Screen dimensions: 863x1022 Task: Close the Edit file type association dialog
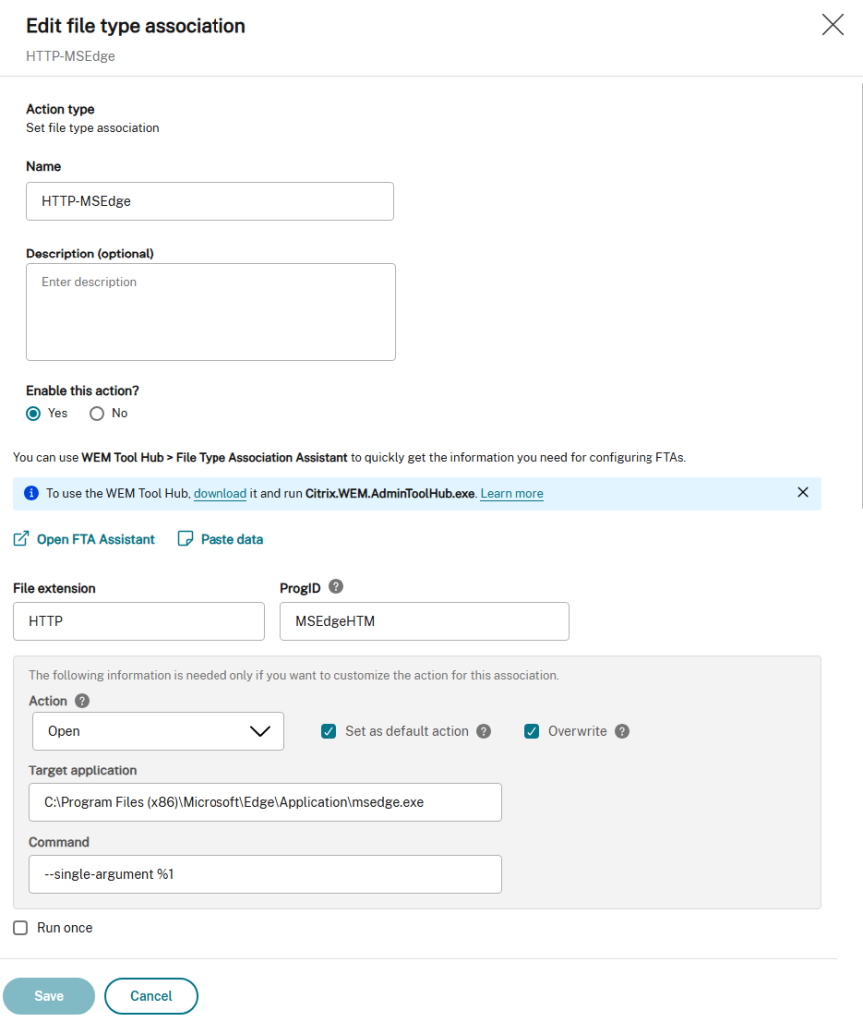(x=832, y=25)
